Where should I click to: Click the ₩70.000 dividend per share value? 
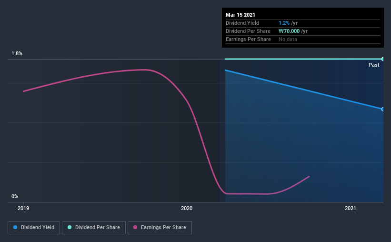(289, 31)
